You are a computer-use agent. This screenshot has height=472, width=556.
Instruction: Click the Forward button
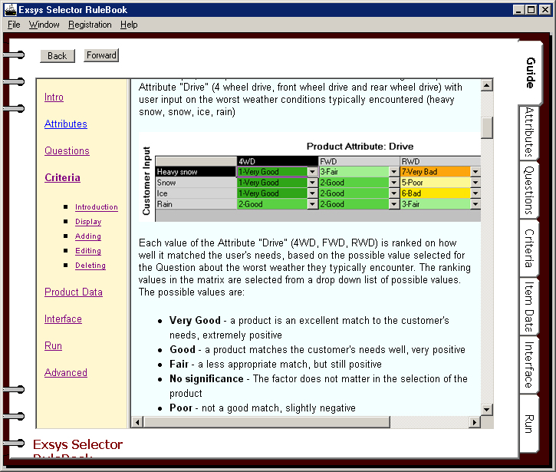pos(101,55)
